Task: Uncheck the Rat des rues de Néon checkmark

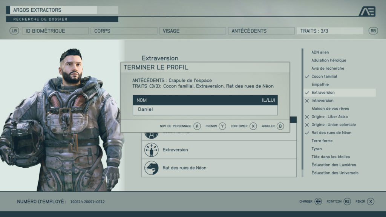Action: click(x=307, y=133)
